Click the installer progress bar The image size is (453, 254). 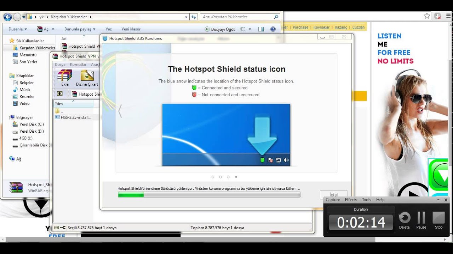tap(209, 195)
